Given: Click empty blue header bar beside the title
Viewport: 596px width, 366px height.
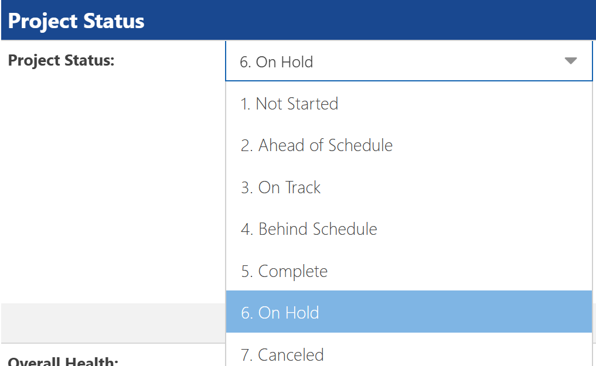Looking at the screenshot, I should 369,20.
